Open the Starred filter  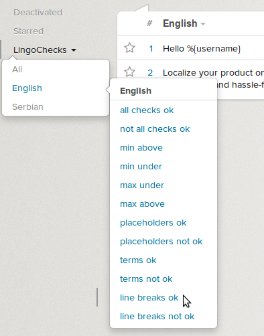(28, 31)
